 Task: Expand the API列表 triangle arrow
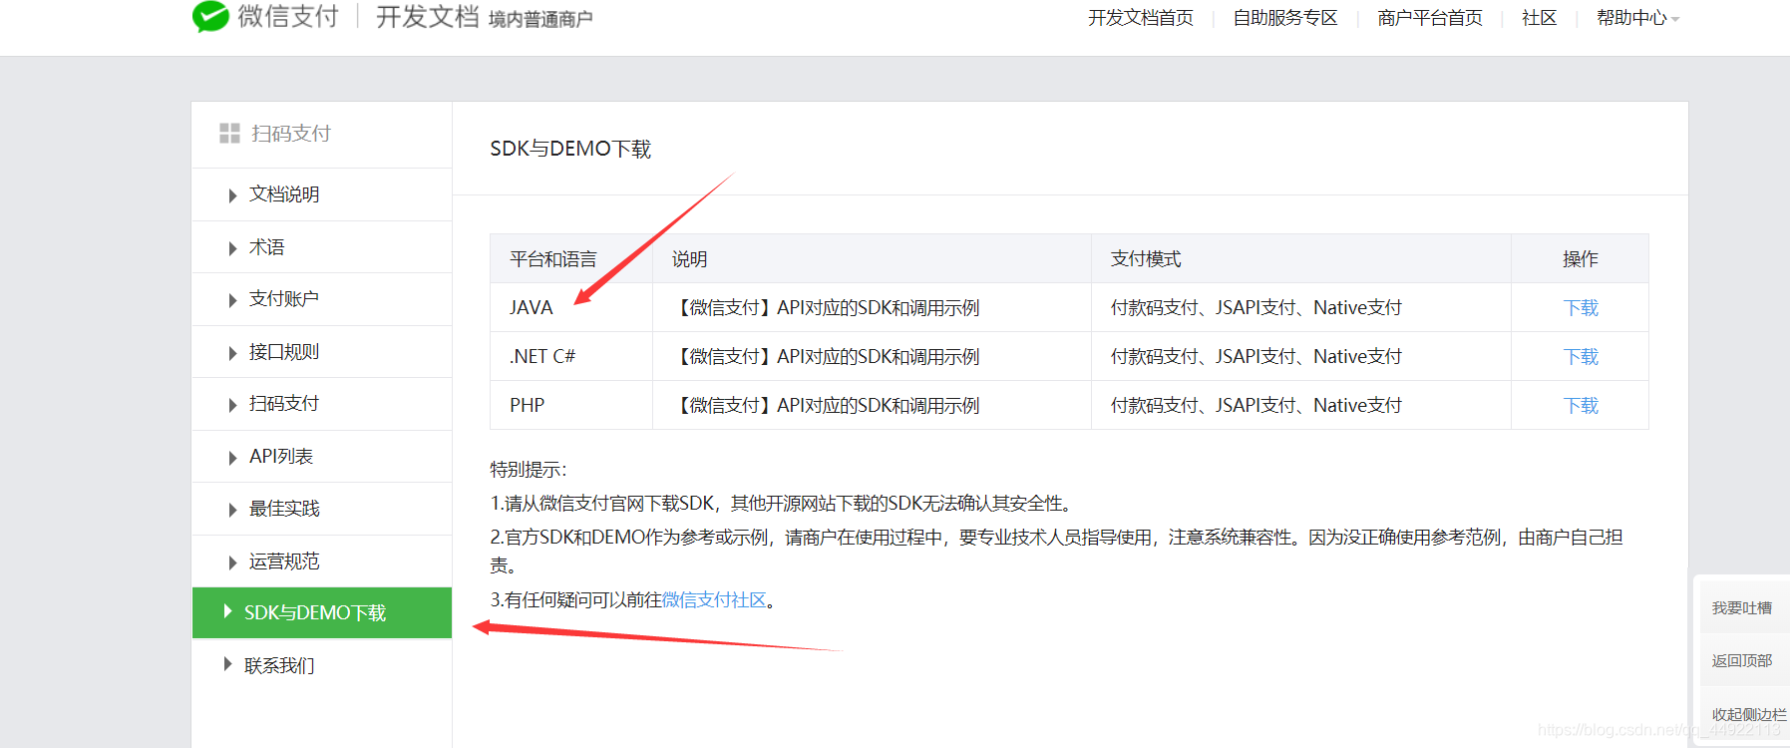[232, 458]
